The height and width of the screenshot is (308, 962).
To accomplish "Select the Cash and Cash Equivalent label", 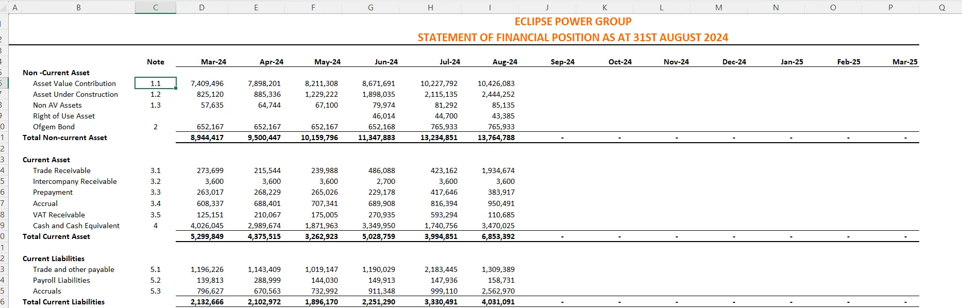I will point(76,226).
